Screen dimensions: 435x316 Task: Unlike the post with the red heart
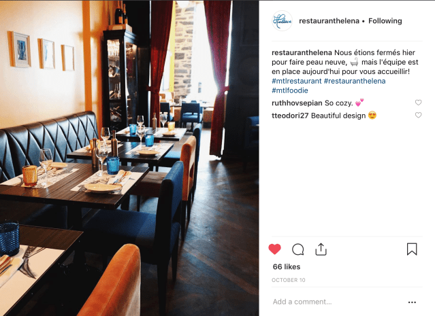coord(274,249)
